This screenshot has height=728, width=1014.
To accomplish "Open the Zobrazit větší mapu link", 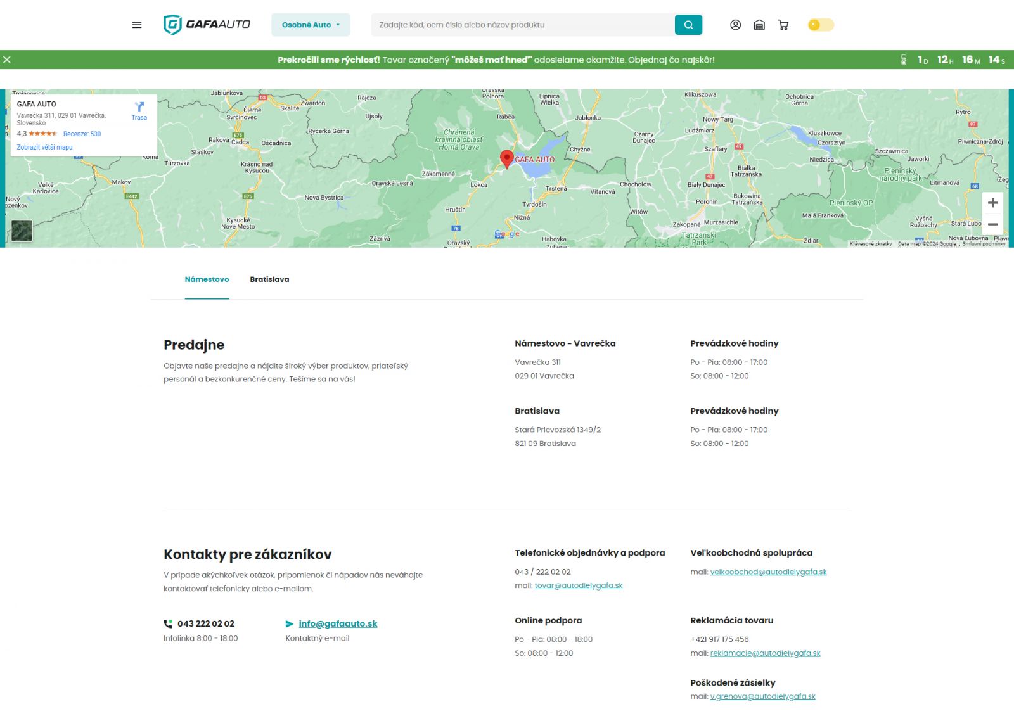I will (x=44, y=147).
